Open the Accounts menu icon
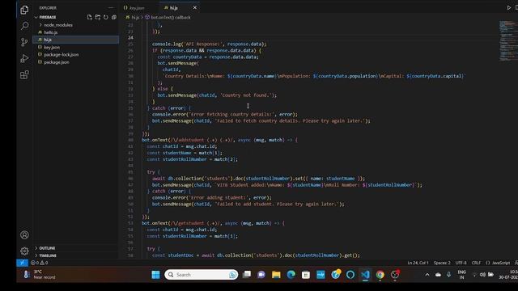Image resolution: width=518 pixels, height=291 pixels. pyautogui.click(x=24, y=235)
